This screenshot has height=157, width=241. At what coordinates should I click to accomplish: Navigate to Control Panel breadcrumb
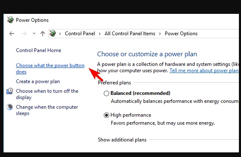tap(80, 34)
